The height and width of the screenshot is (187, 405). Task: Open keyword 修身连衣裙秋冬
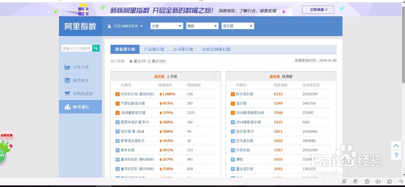click(x=133, y=141)
